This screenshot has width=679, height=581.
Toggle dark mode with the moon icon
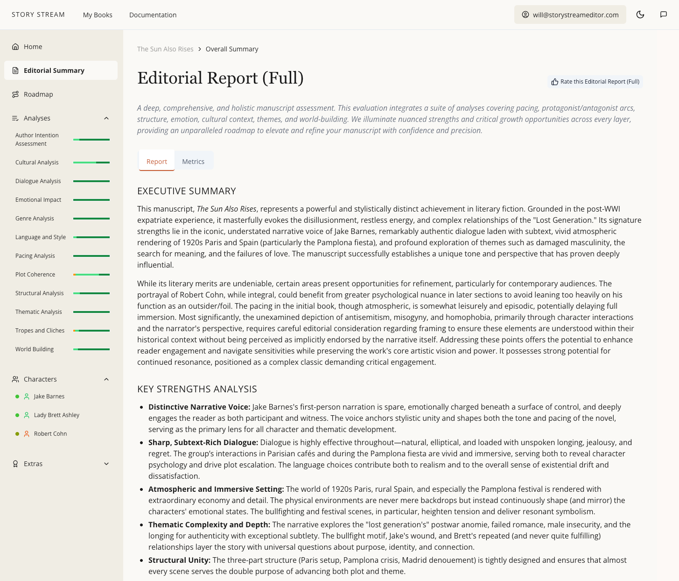pos(640,14)
